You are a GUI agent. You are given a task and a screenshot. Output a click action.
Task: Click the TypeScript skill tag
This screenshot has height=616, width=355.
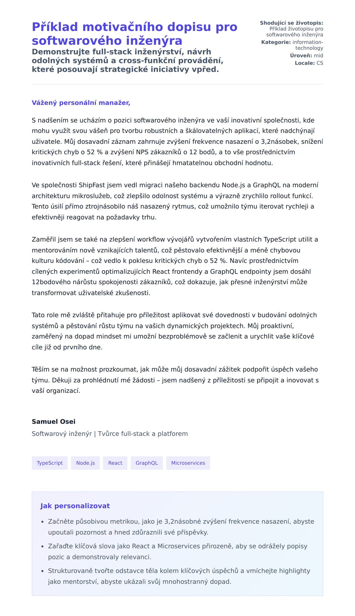pyautogui.click(x=50, y=463)
